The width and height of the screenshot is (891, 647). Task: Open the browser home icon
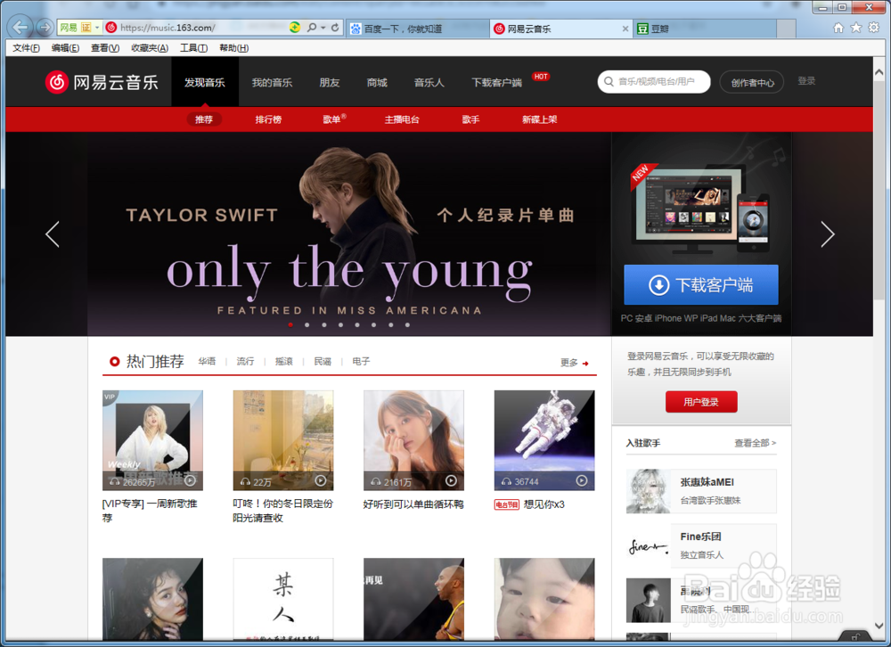click(x=838, y=28)
